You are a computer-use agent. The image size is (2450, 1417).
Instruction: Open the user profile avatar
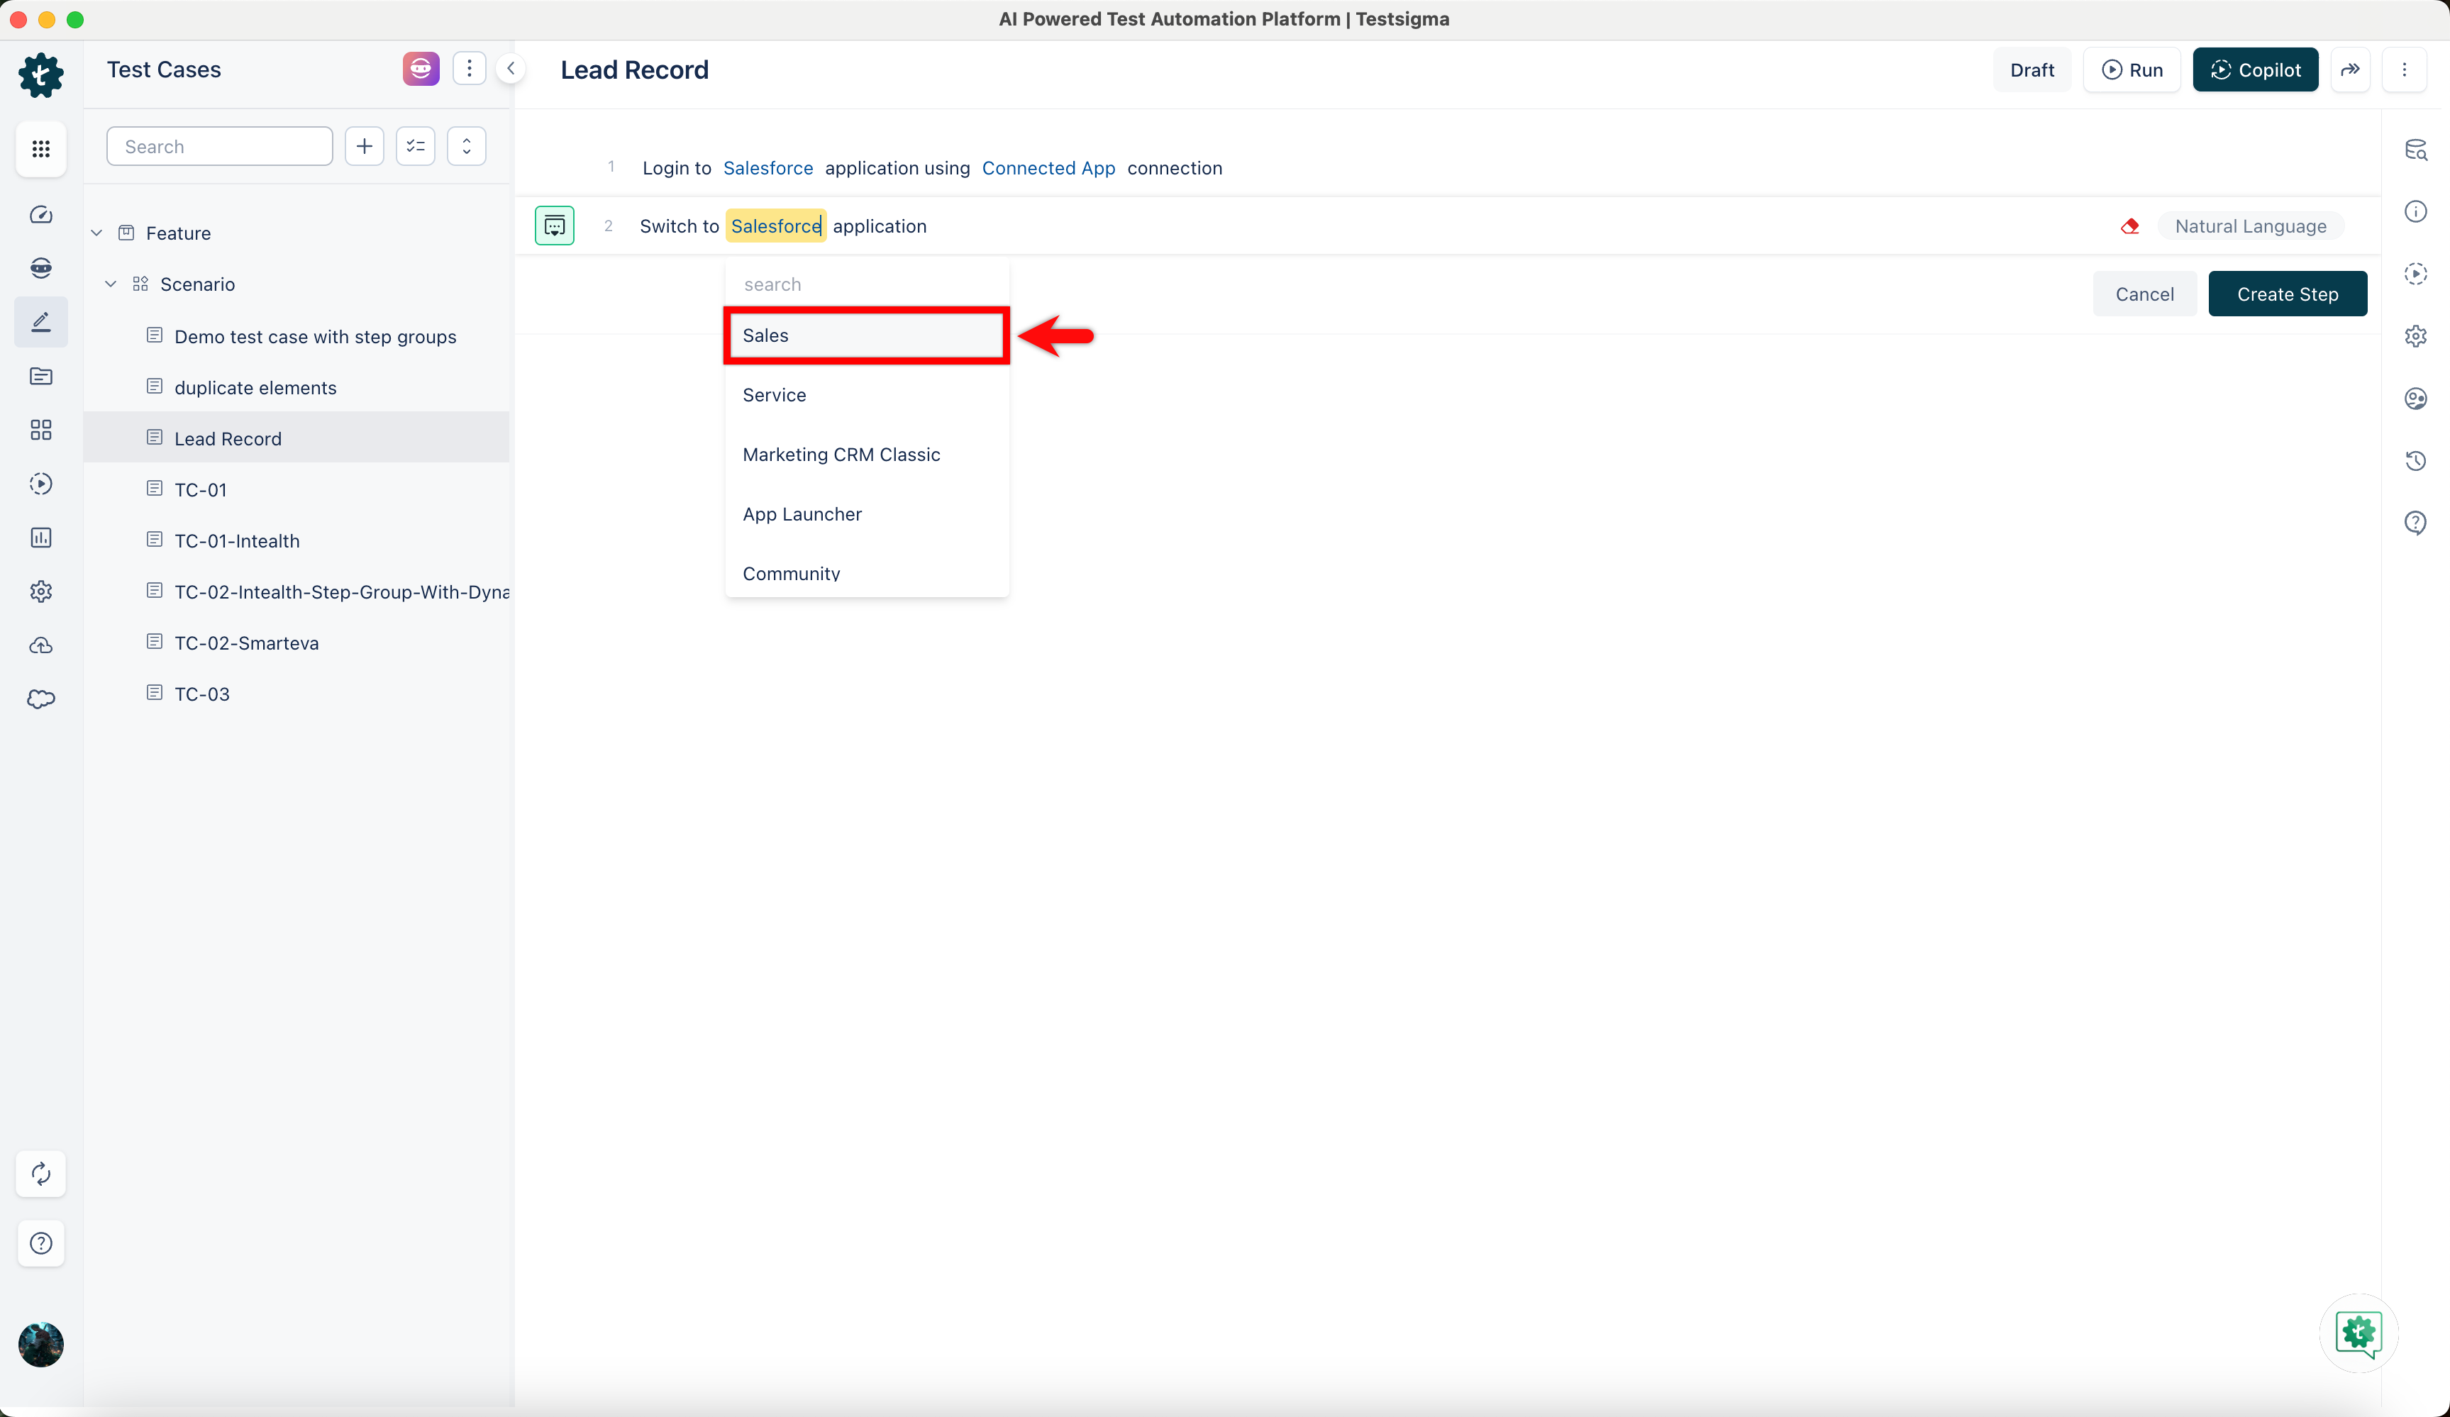click(x=41, y=1345)
